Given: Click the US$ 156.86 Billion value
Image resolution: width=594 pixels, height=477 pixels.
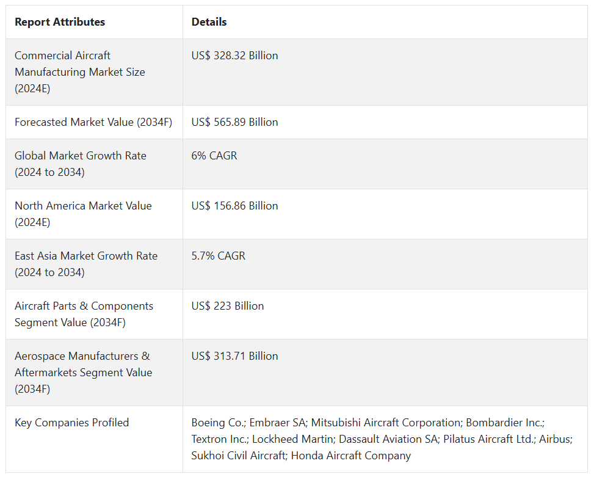Looking at the screenshot, I should 234,206.
